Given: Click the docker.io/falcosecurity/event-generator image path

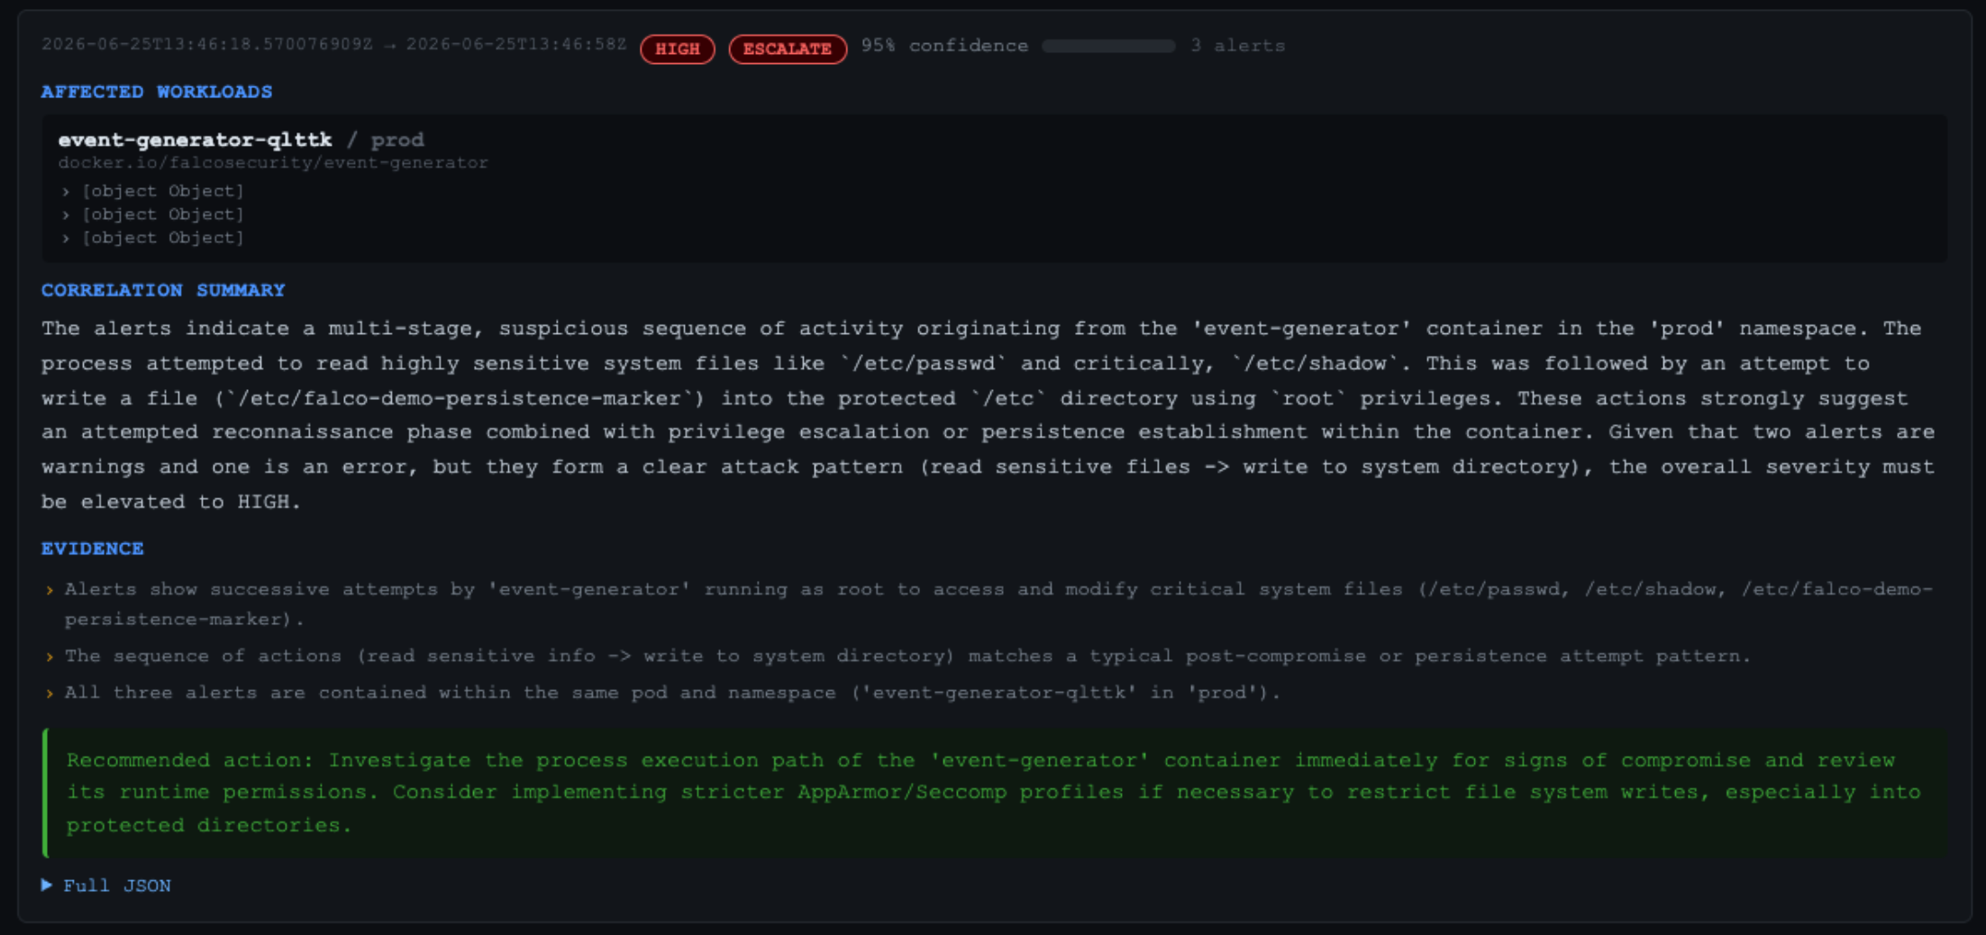Looking at the screenshot, I should point(273,163).
